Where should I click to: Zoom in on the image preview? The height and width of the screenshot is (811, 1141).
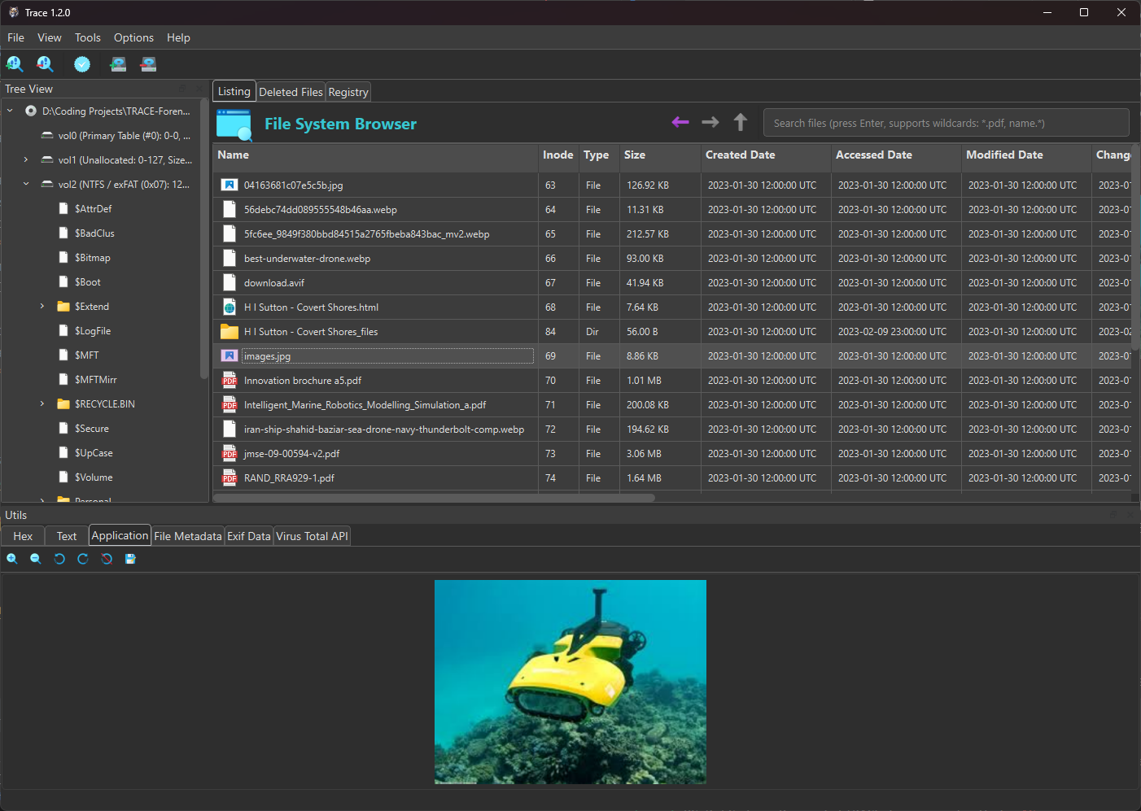pyautogui.click(x=12, y=559)
